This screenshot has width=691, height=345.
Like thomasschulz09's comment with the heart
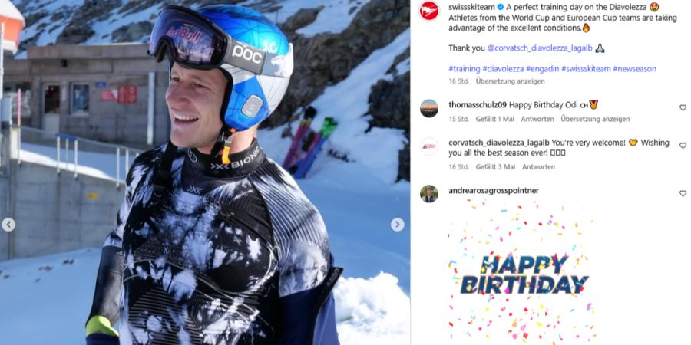[x=683, y=108]
